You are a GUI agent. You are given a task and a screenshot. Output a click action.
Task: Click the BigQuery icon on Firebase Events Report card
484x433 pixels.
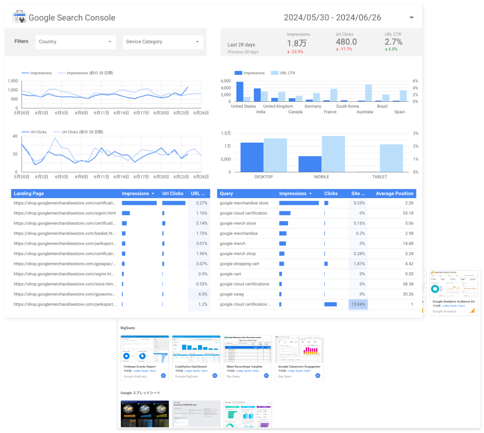tap(163, 376)
